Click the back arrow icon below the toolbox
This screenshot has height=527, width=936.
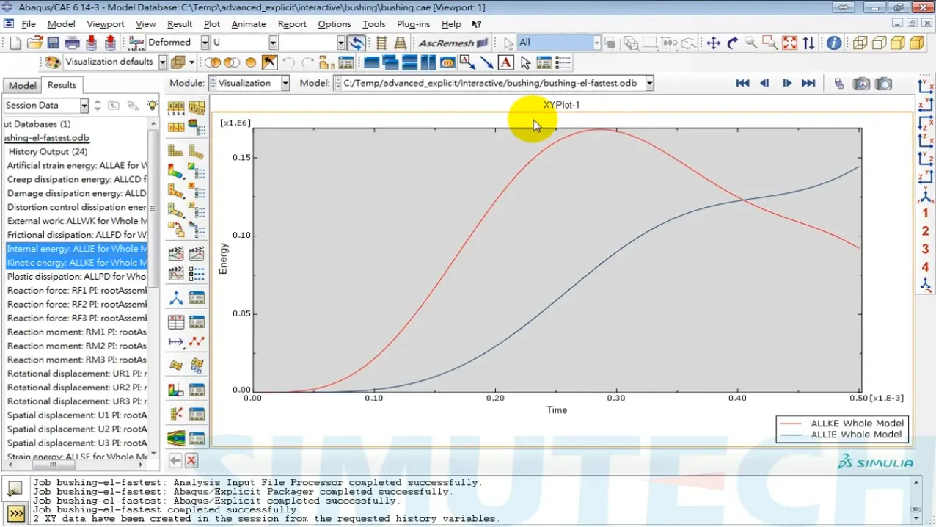[x=175, y=460]
